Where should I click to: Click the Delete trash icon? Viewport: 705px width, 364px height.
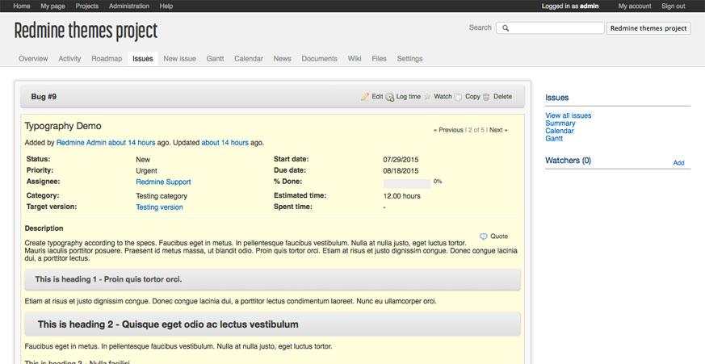click(486, 97)
